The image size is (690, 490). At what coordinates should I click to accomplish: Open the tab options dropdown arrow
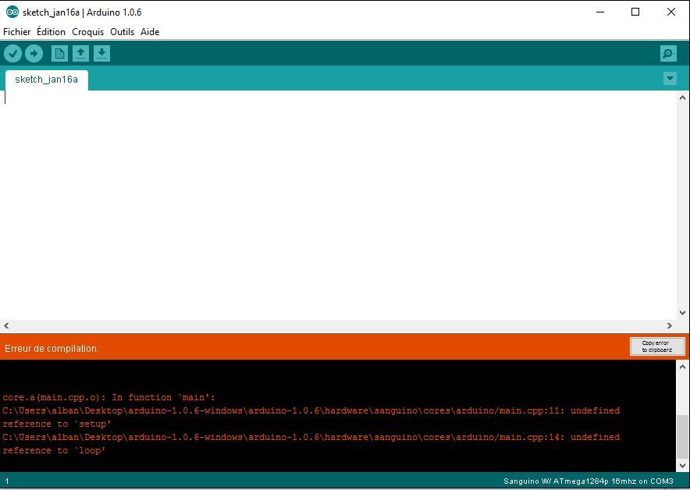(670, 79)
